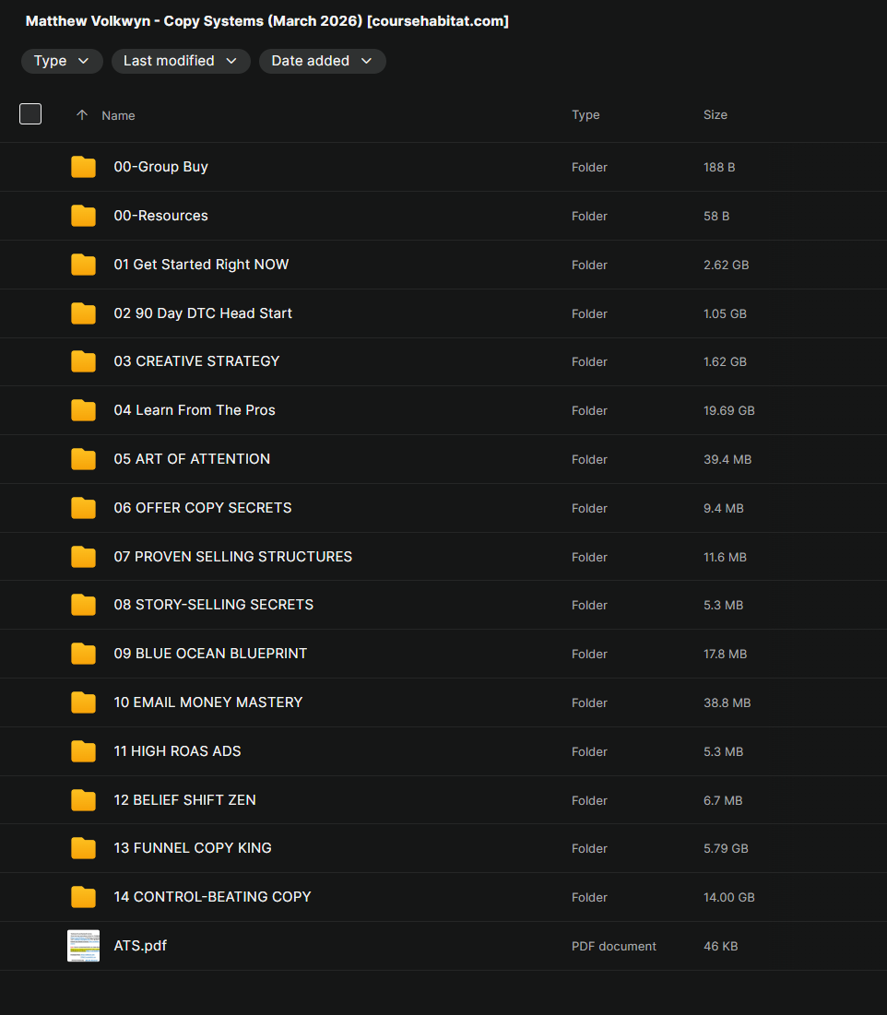Click folder icon for 12 BELIEF SHIFT ZEN
This screenshot has height=1015, width=887.
tap(84, 800)
